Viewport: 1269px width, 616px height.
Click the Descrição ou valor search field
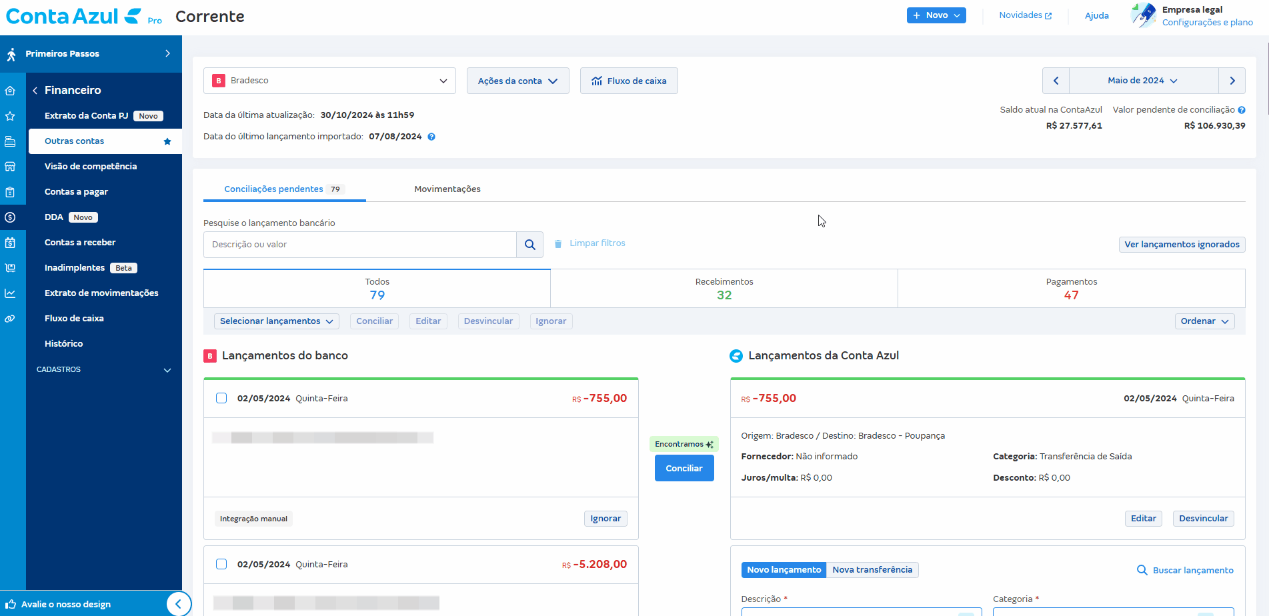[x=359, y=245]
